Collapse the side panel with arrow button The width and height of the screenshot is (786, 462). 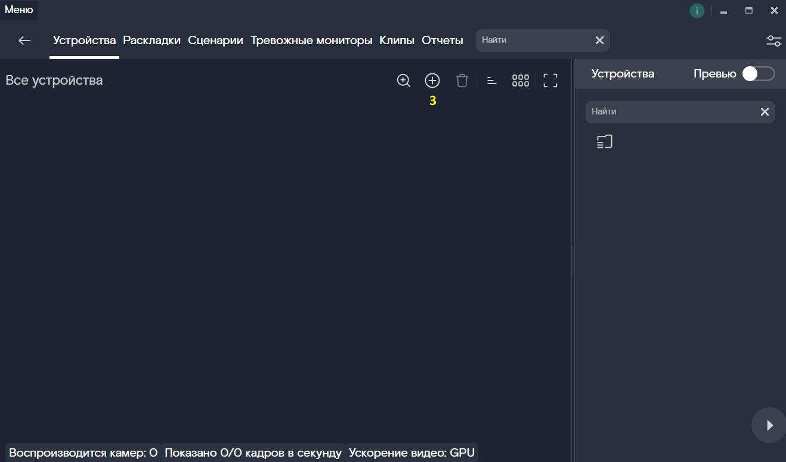(769, 425)
